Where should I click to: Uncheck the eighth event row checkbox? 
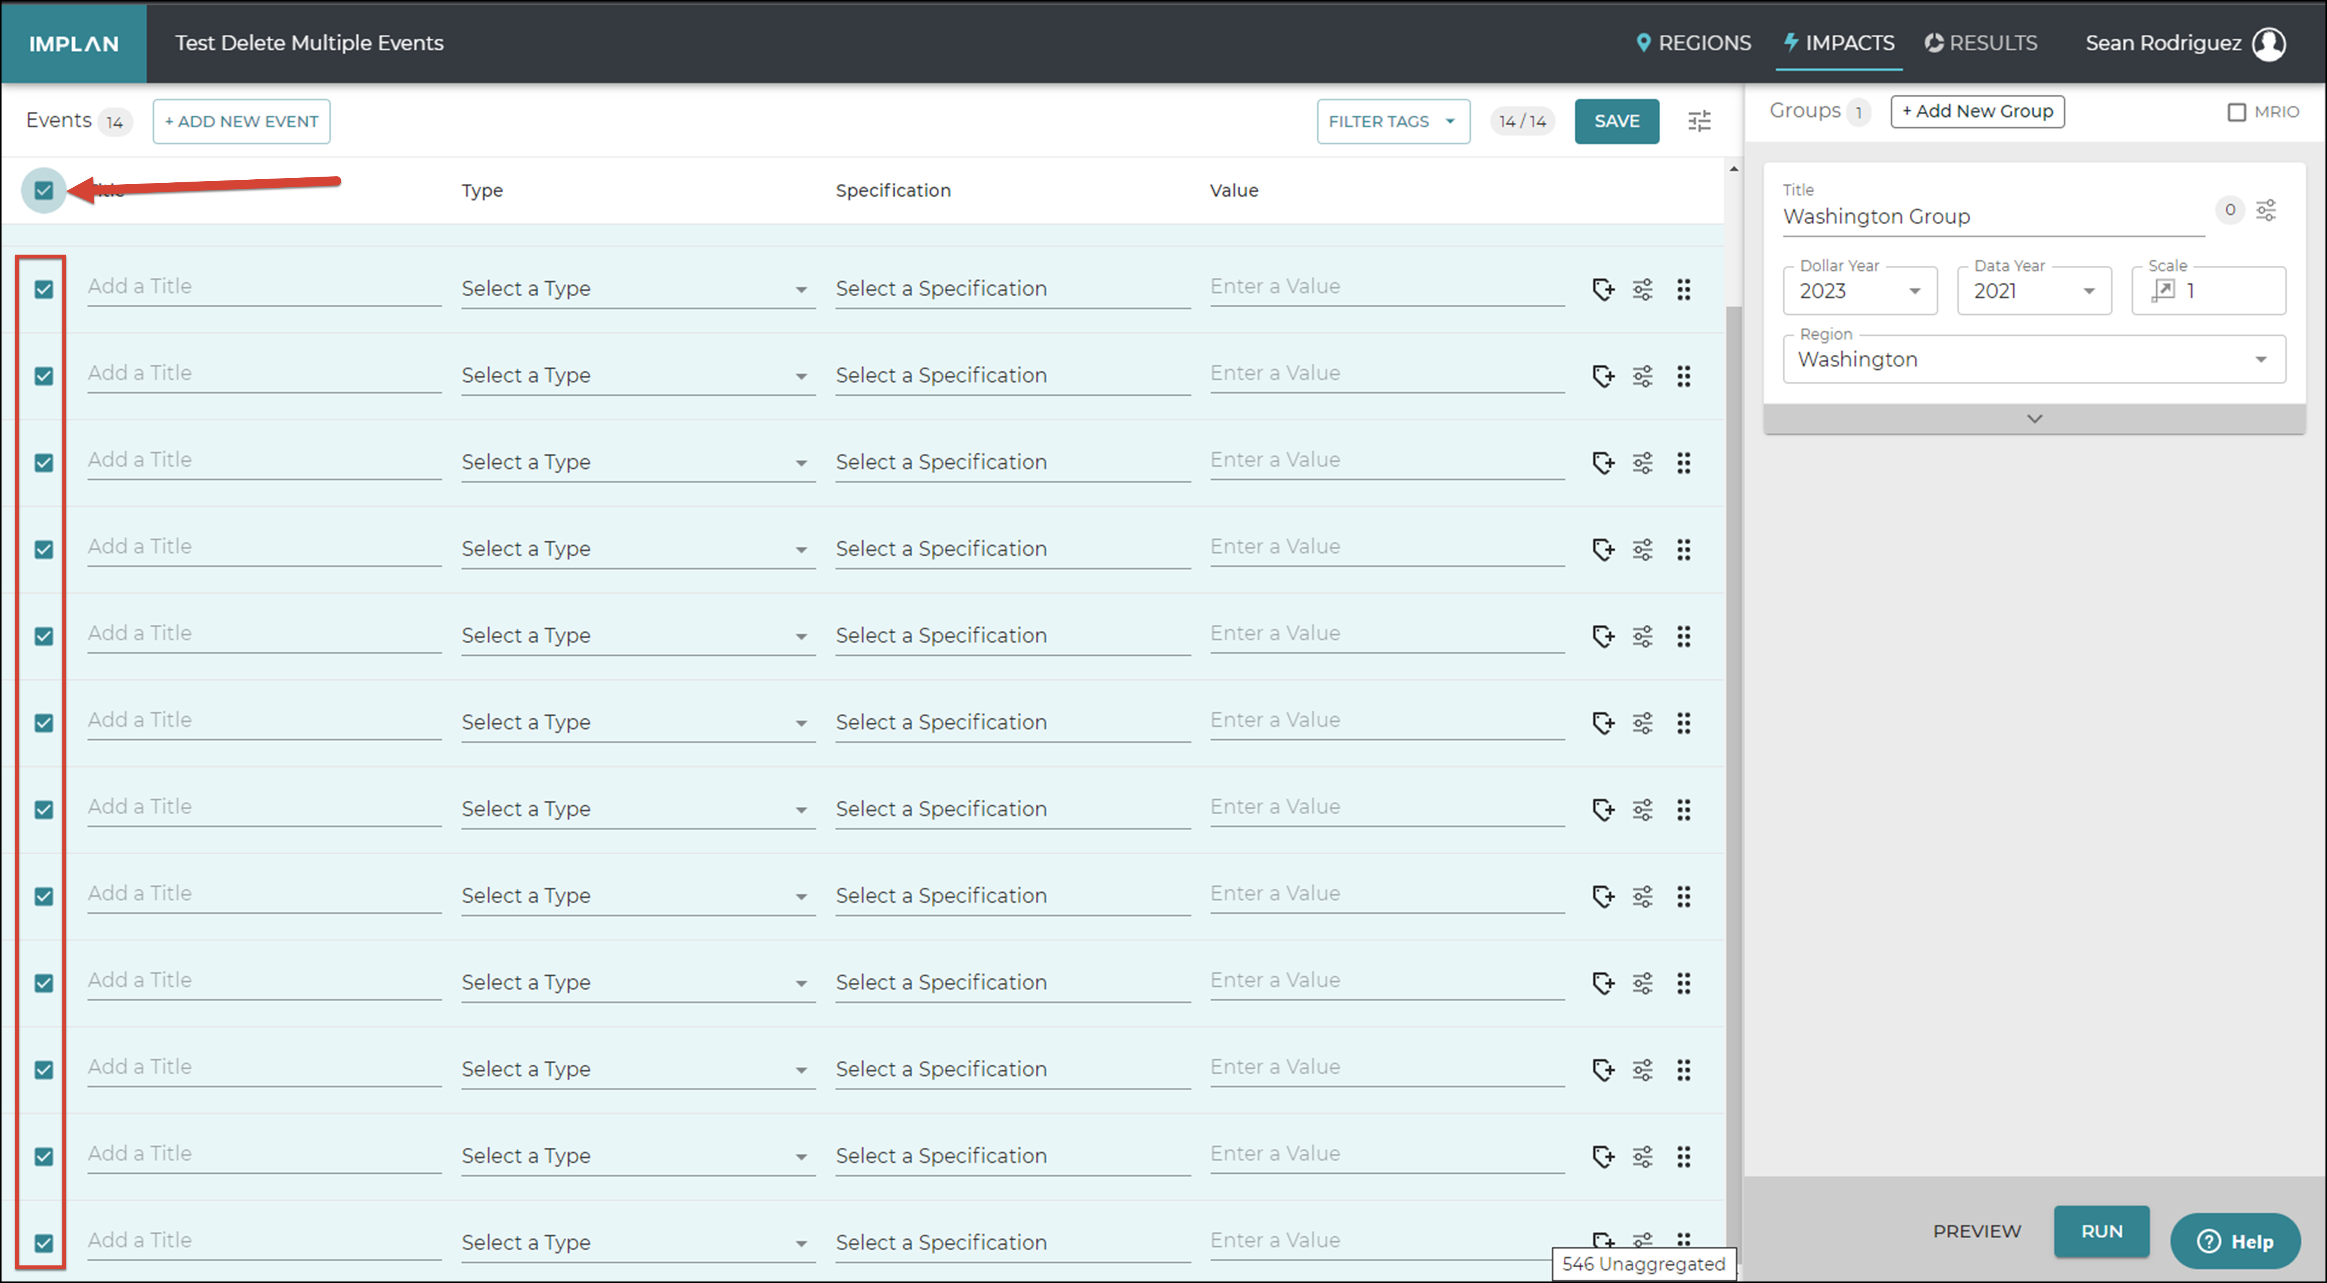(x=43, y=896)
